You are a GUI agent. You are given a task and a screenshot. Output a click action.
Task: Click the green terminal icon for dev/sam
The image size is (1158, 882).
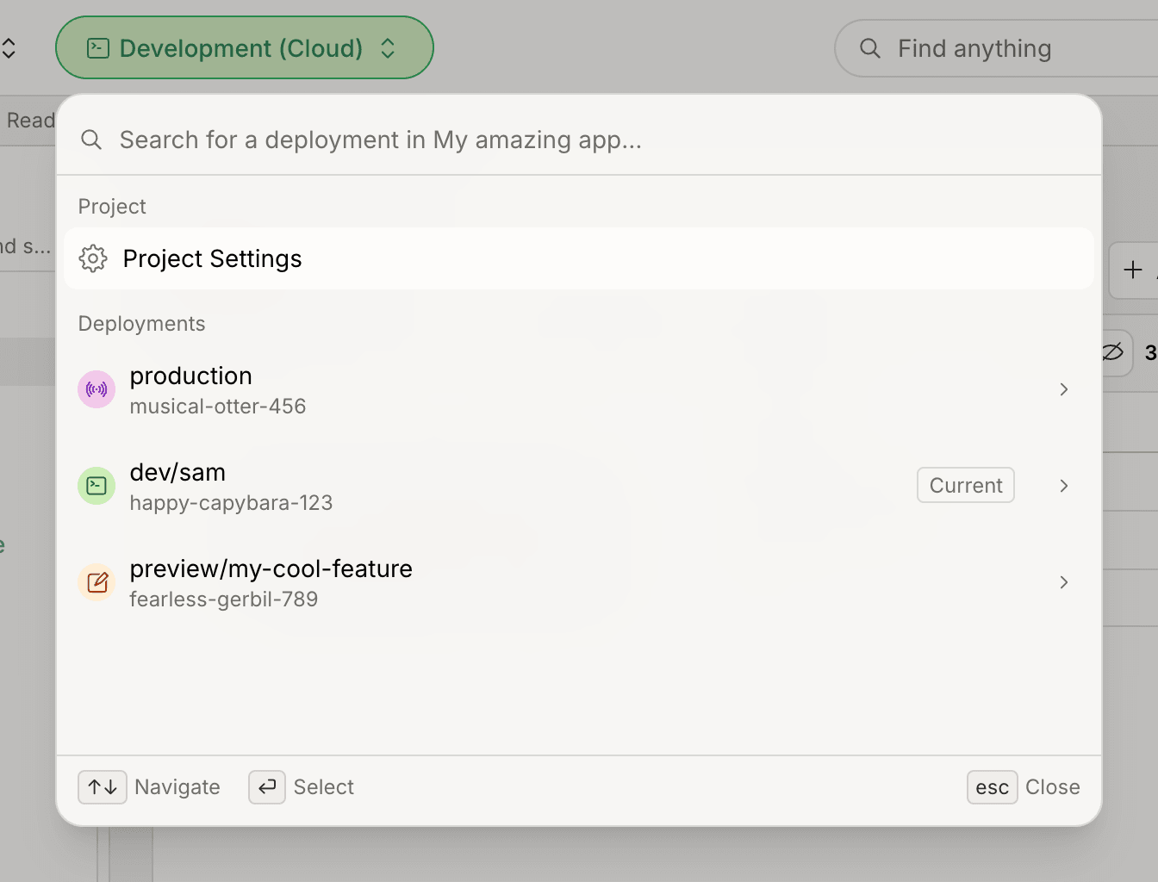(x=96, y=486)
